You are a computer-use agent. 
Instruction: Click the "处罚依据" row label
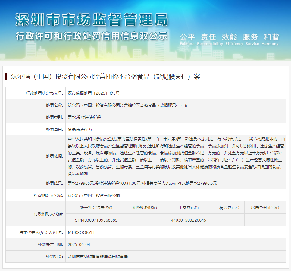[x=55, y=156]
